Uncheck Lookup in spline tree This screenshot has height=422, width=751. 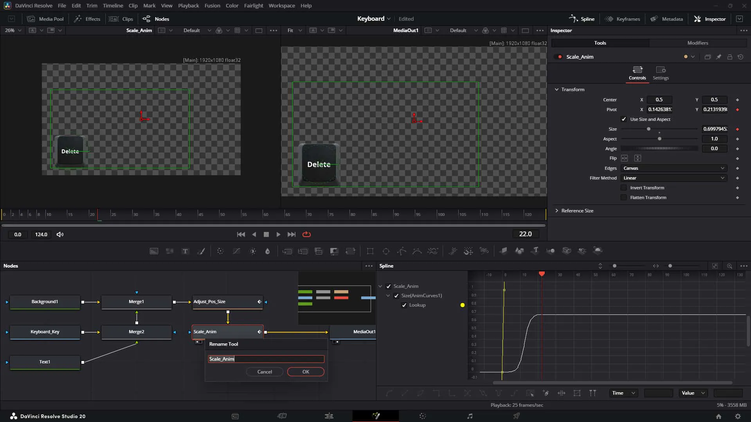click(404, 305)
